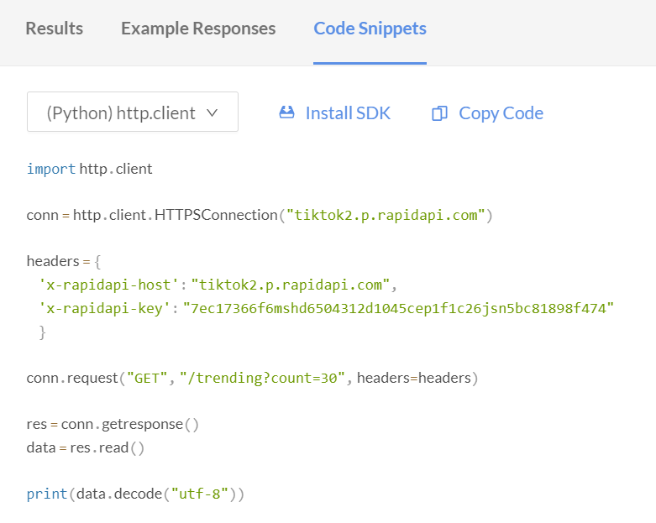Click the HTTPSConnection host string "tiktok2.p.rapidapi.com"
Viewport: 656px width, 523px height.
(x=386, y=215)
